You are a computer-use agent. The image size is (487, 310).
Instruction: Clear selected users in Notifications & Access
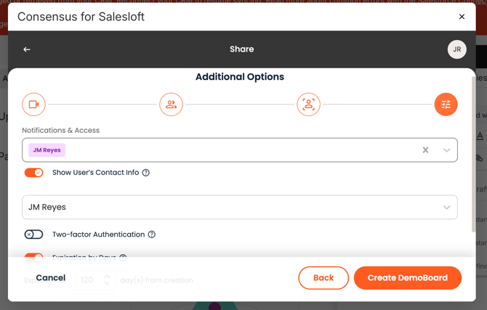coord(425,150)
